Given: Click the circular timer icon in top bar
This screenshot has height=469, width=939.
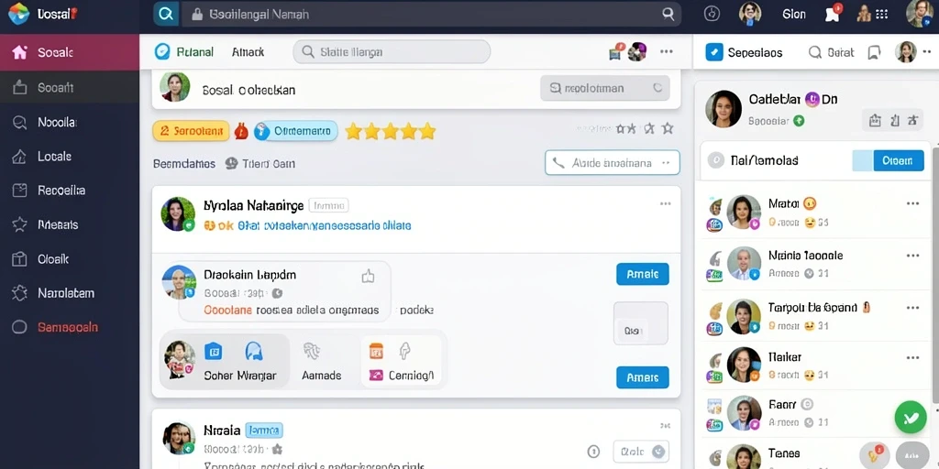Looking at the screenshot, I should pyautogui.click(x=712, y=14).
